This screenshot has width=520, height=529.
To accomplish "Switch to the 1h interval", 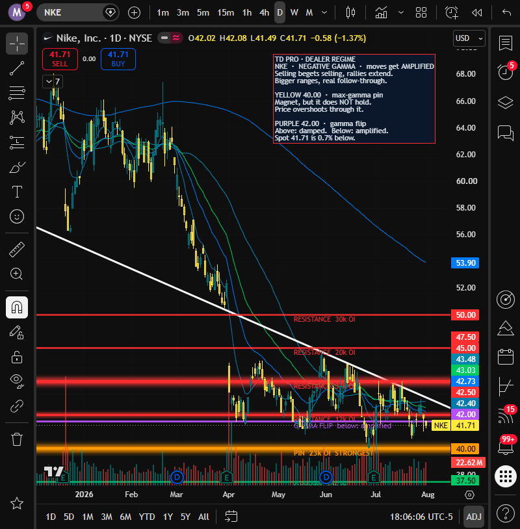I will click(246, 13).
